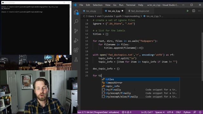Click the 'tm_viz_2.py' breadcrumb segment
203x114 pixels.
pos(153,16)
